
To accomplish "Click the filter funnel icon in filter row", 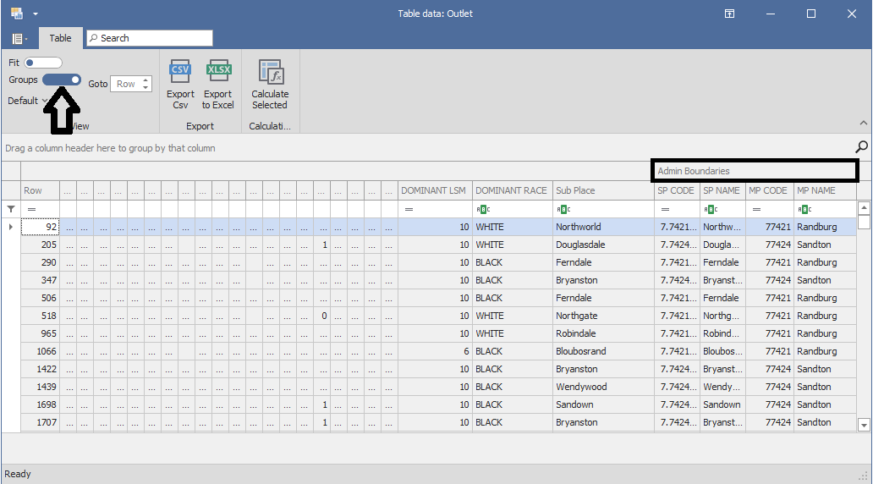I will tap(11, 209).
